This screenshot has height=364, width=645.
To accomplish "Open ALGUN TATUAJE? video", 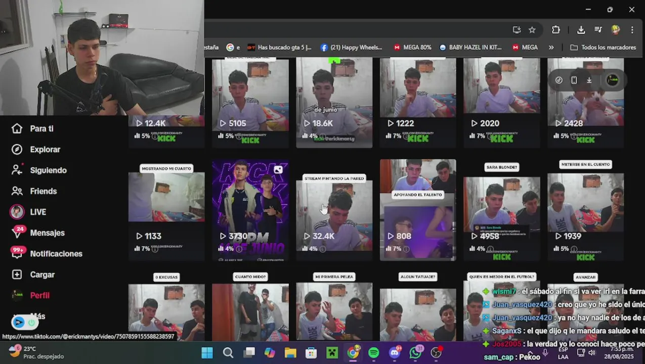I will (x=418, y=307).
